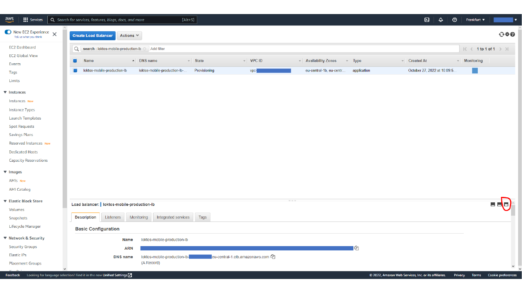522x293 pixels.
Task: Switch to the Listeners tab
Action: (113, 217)
